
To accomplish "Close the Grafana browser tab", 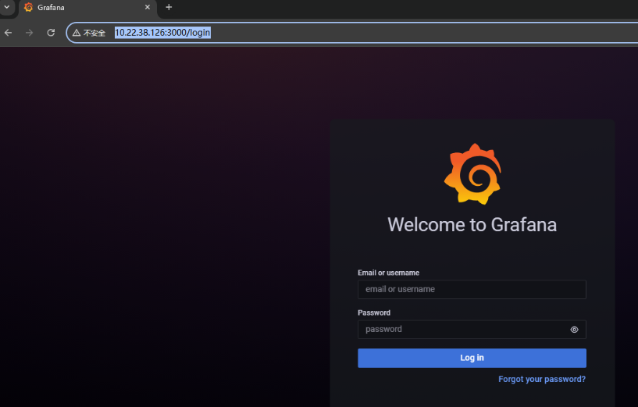I will point(148,7).
